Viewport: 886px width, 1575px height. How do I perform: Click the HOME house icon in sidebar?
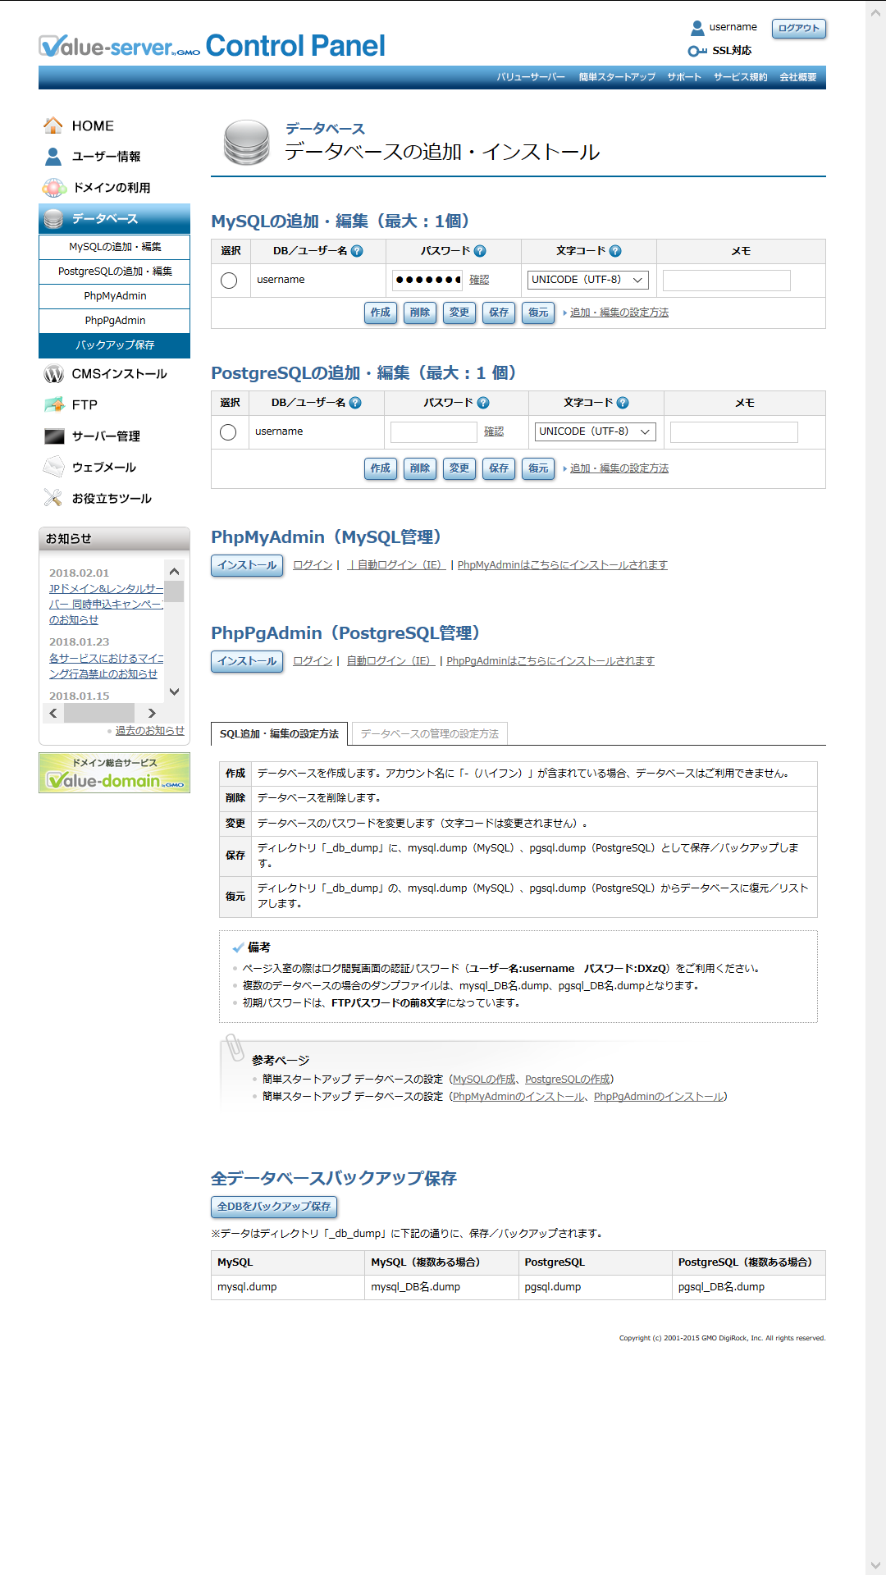pyautogui.click(x=53, y=126)
